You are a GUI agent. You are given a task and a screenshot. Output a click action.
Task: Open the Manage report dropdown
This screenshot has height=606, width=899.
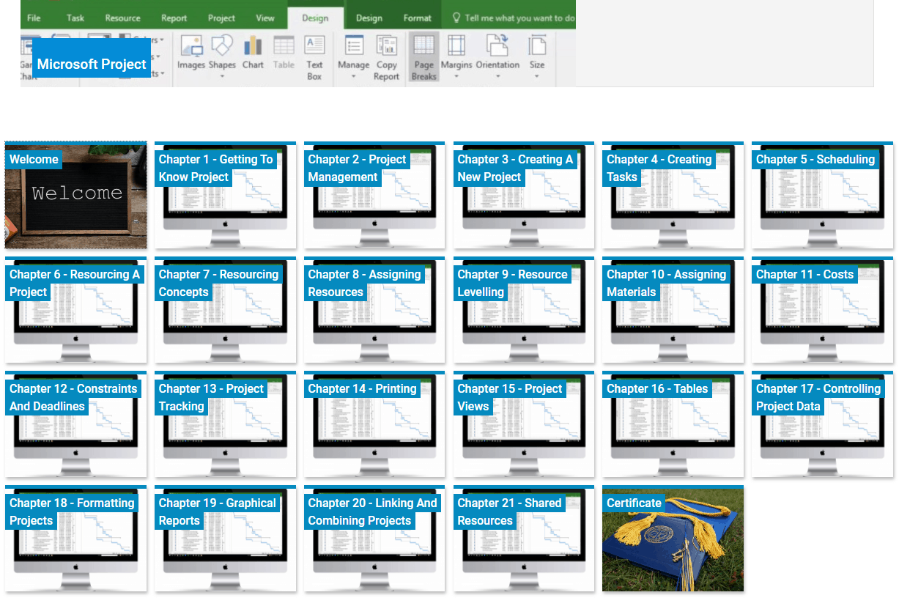pyautogui.click(x=353, y=57)
